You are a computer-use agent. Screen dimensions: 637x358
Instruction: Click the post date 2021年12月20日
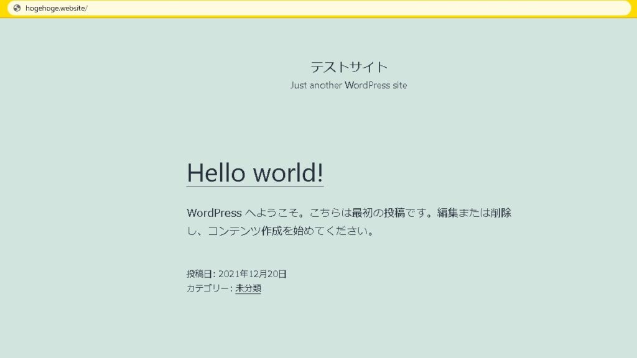[253, 273]
